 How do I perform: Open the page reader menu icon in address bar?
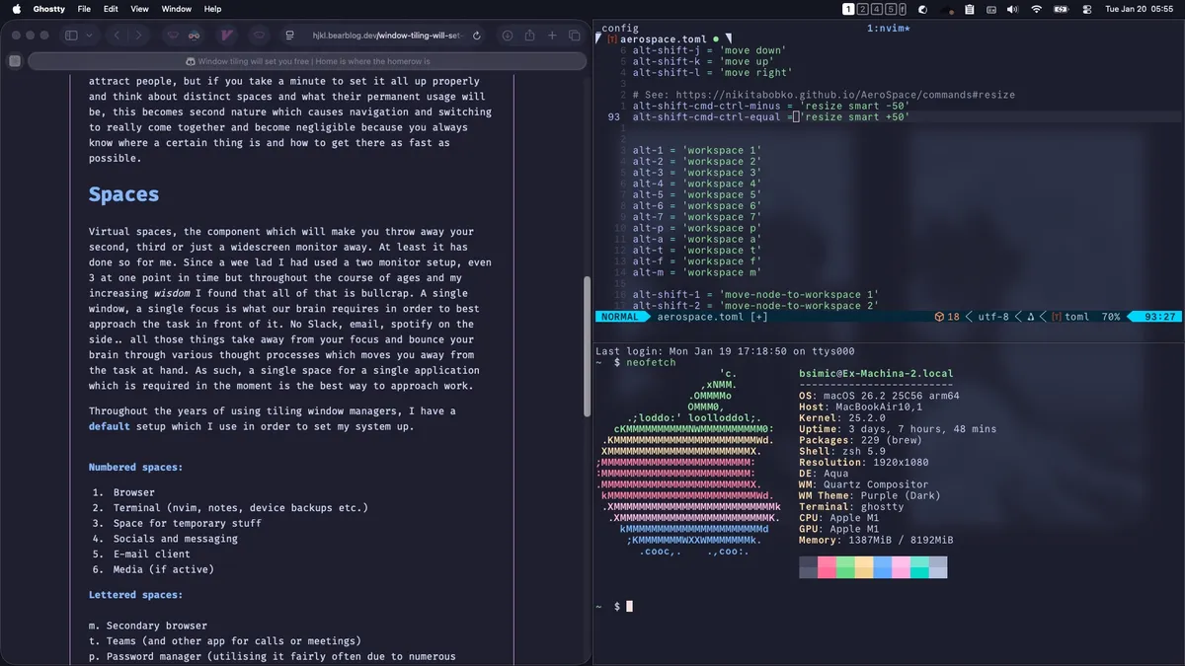(289, 35)
